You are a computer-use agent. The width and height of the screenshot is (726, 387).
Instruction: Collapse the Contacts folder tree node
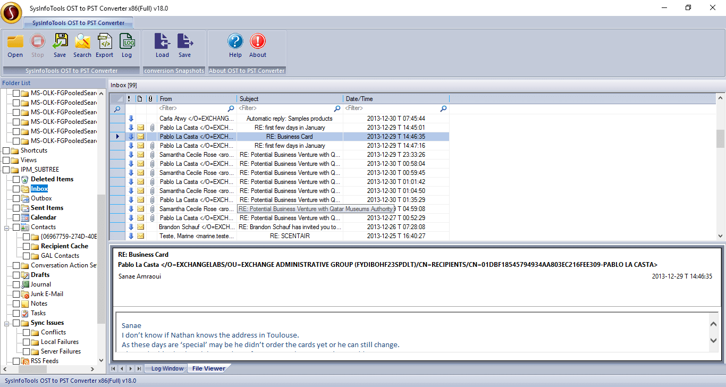click(x=6, y=228)
